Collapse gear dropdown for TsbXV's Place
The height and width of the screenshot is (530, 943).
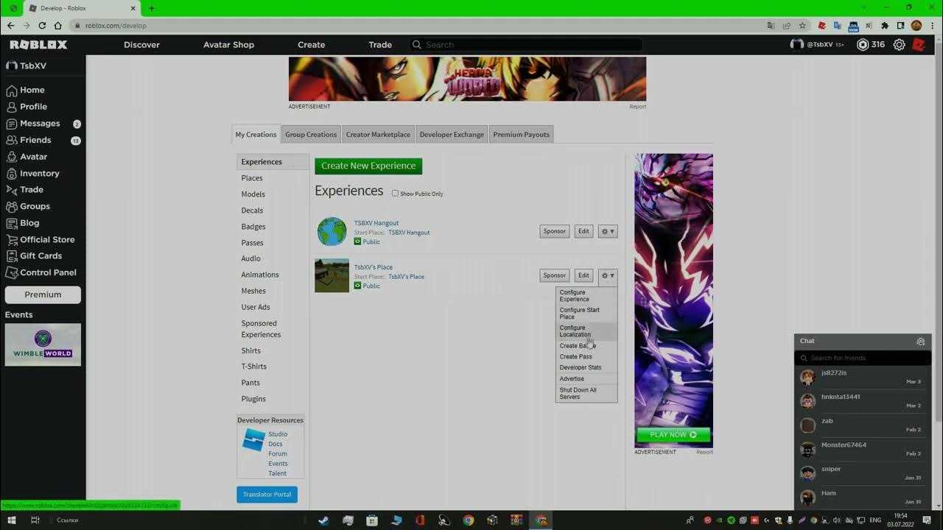click(x=608, y=276)
